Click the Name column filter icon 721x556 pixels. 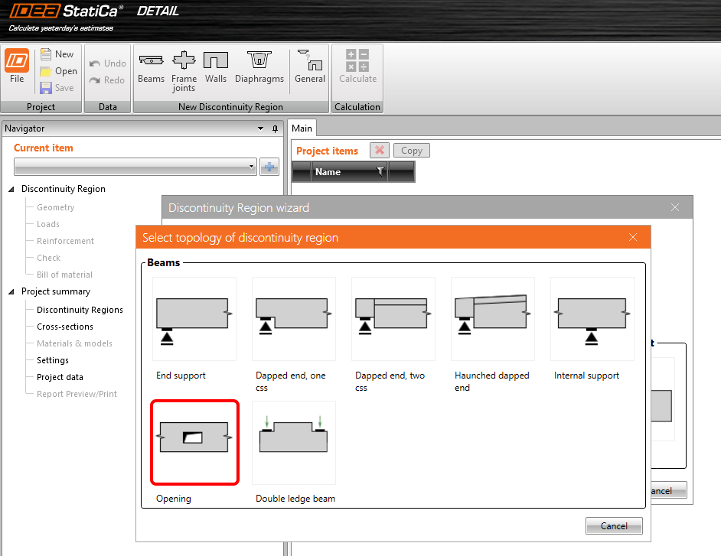coord(380,172)
